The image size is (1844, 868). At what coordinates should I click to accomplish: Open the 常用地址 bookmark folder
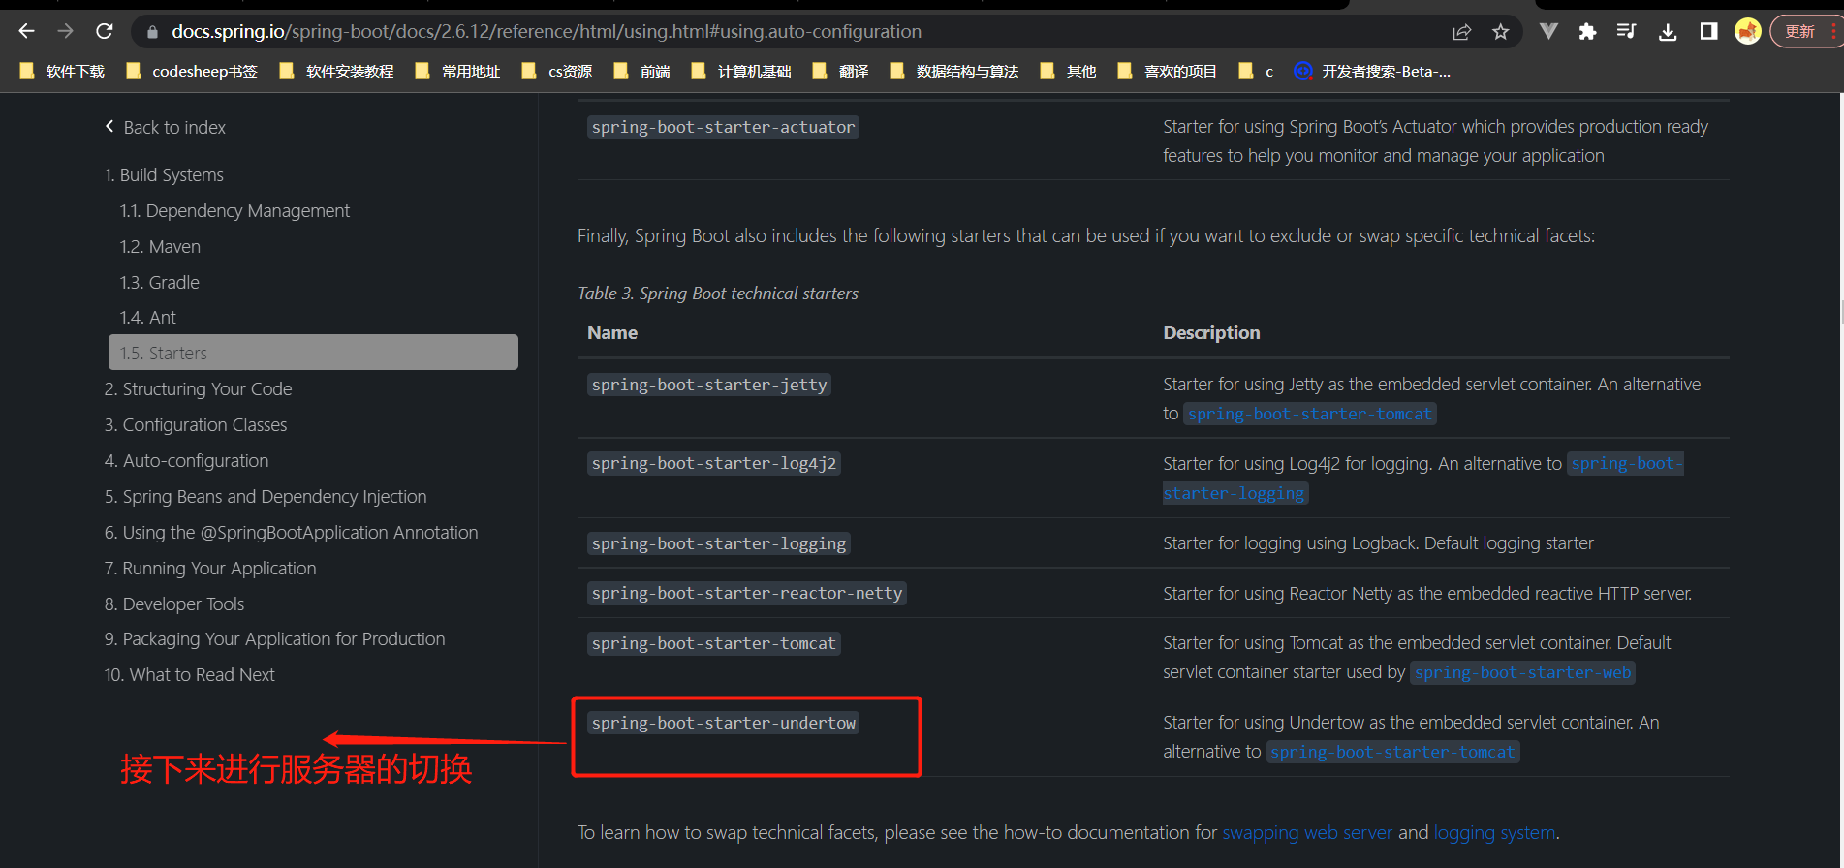[457, 71]
